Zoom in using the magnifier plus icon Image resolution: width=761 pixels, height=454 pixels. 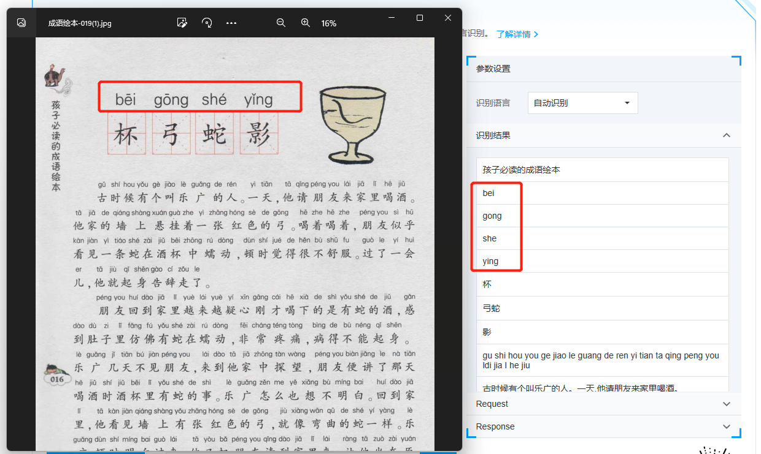tap(305, 23)
